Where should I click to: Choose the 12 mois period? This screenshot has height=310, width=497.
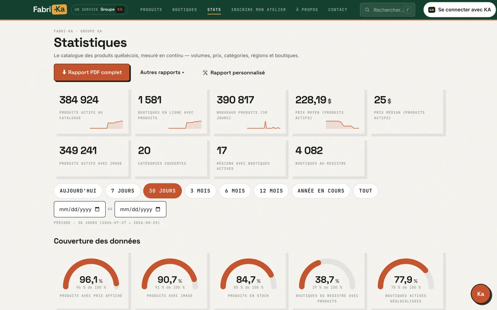click(271, 191)
